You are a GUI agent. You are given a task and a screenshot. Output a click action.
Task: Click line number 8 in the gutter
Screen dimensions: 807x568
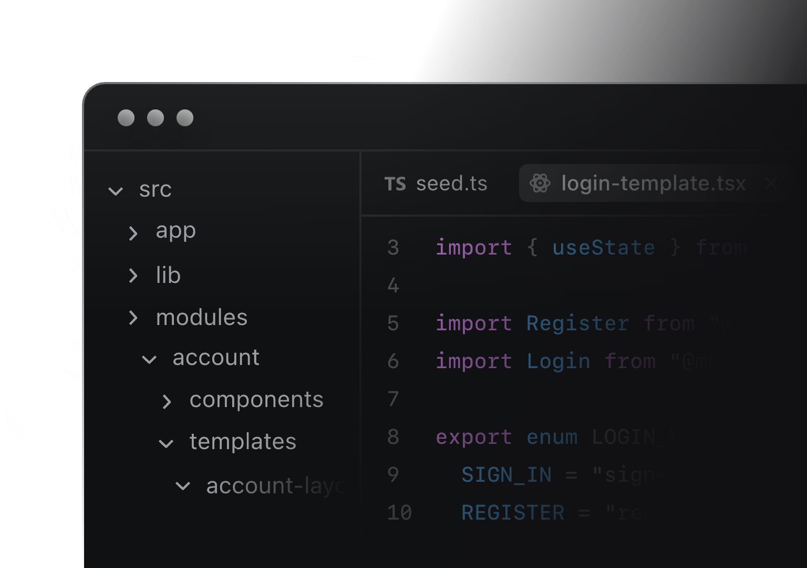coord(393,437)
